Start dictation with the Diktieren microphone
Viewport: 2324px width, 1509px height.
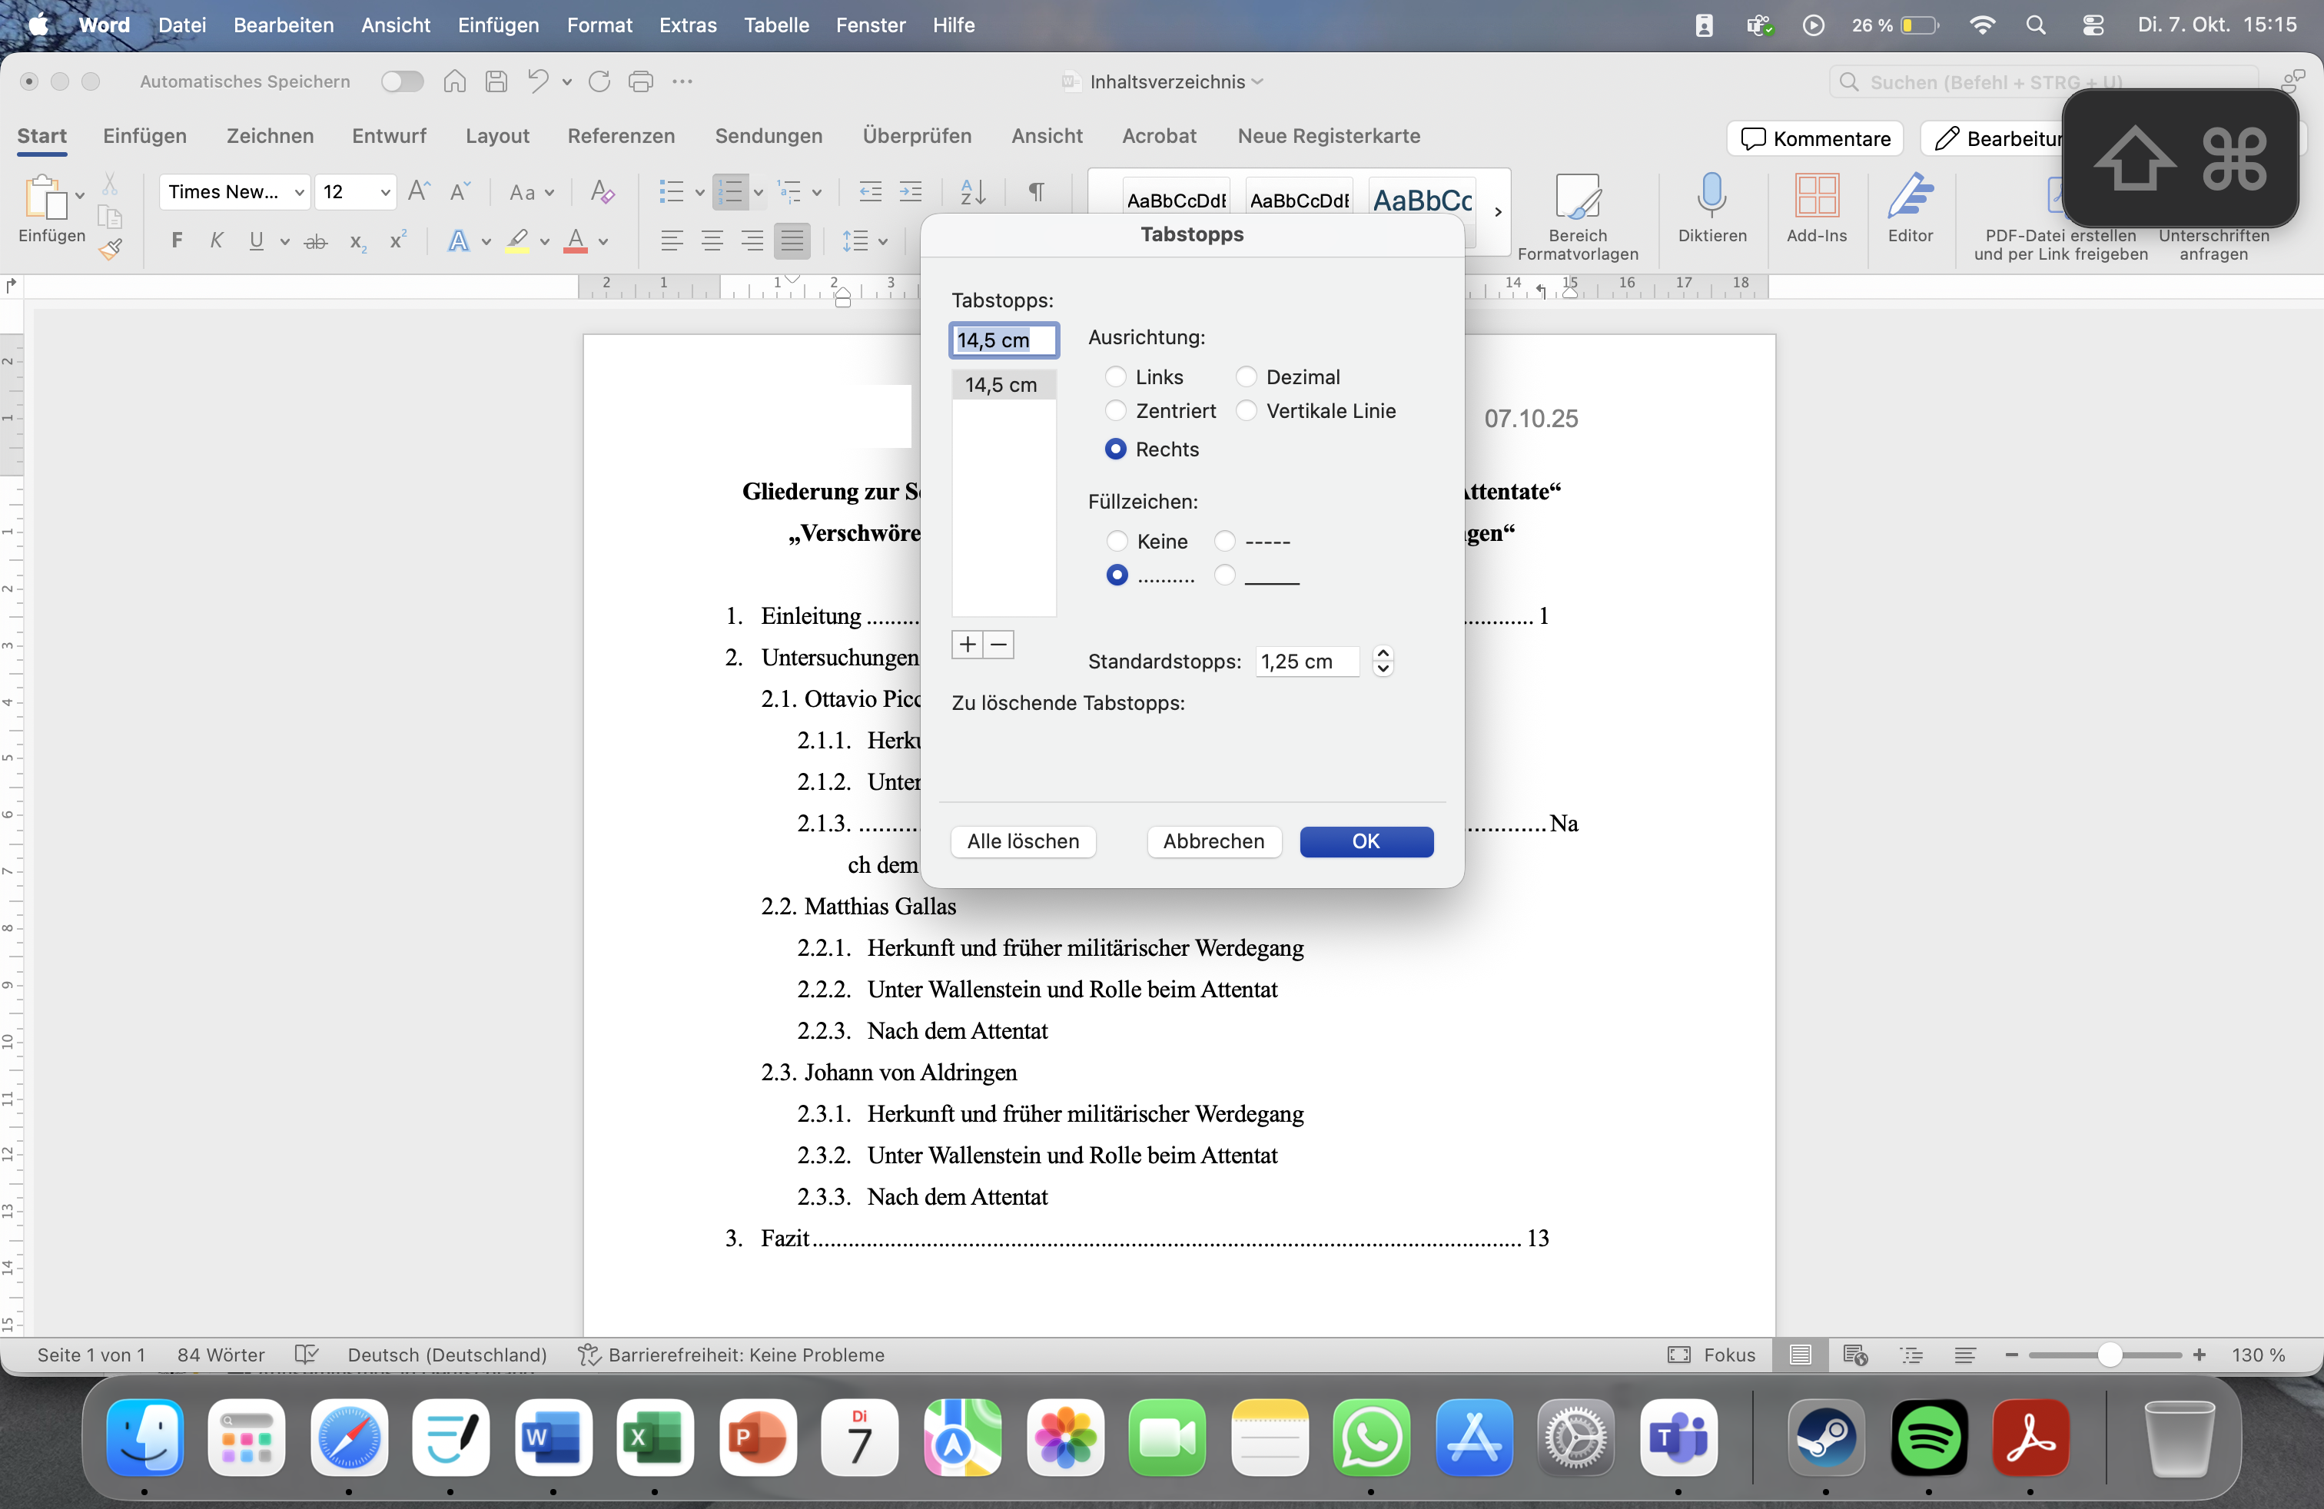pyautogui.click(x=1711, y=207)
